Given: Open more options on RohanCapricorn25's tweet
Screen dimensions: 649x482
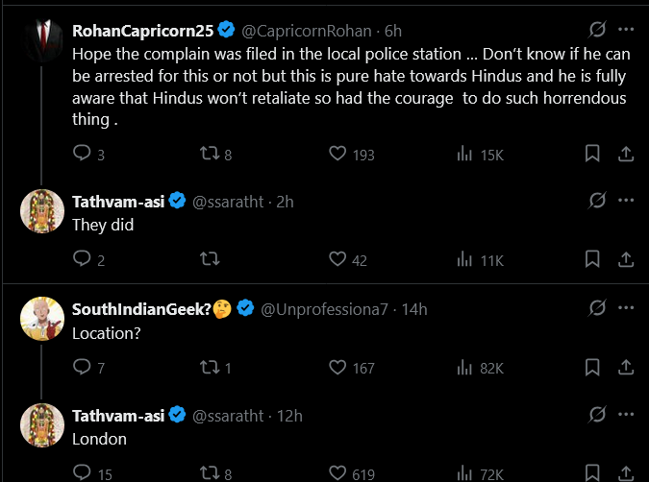Looking at the screenshot, I should [x=626, y=29].
